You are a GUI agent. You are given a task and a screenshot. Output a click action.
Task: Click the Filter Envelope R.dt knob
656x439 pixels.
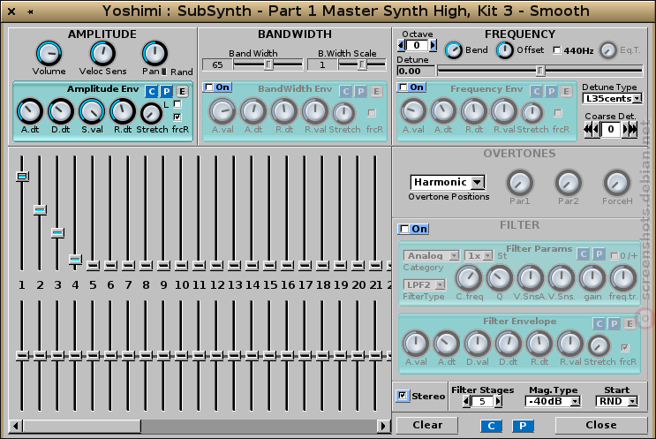(x=539, y=344)
